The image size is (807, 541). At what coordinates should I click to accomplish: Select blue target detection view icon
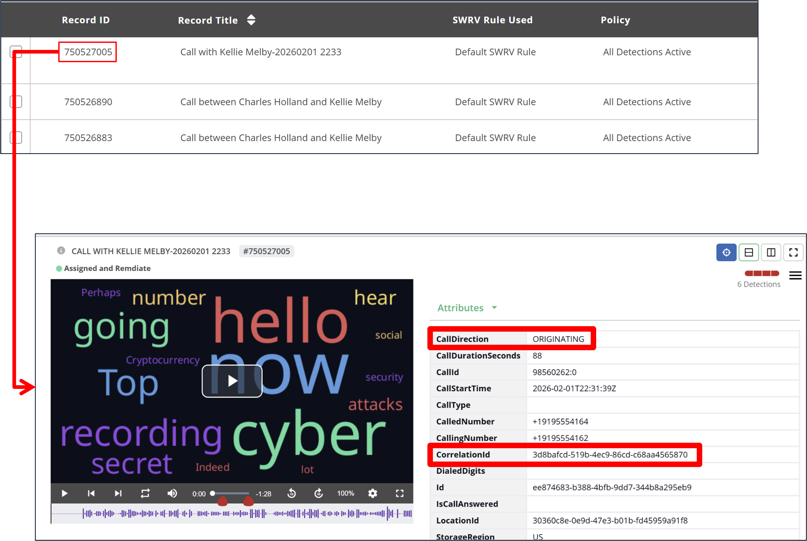(x=726, y=252)
